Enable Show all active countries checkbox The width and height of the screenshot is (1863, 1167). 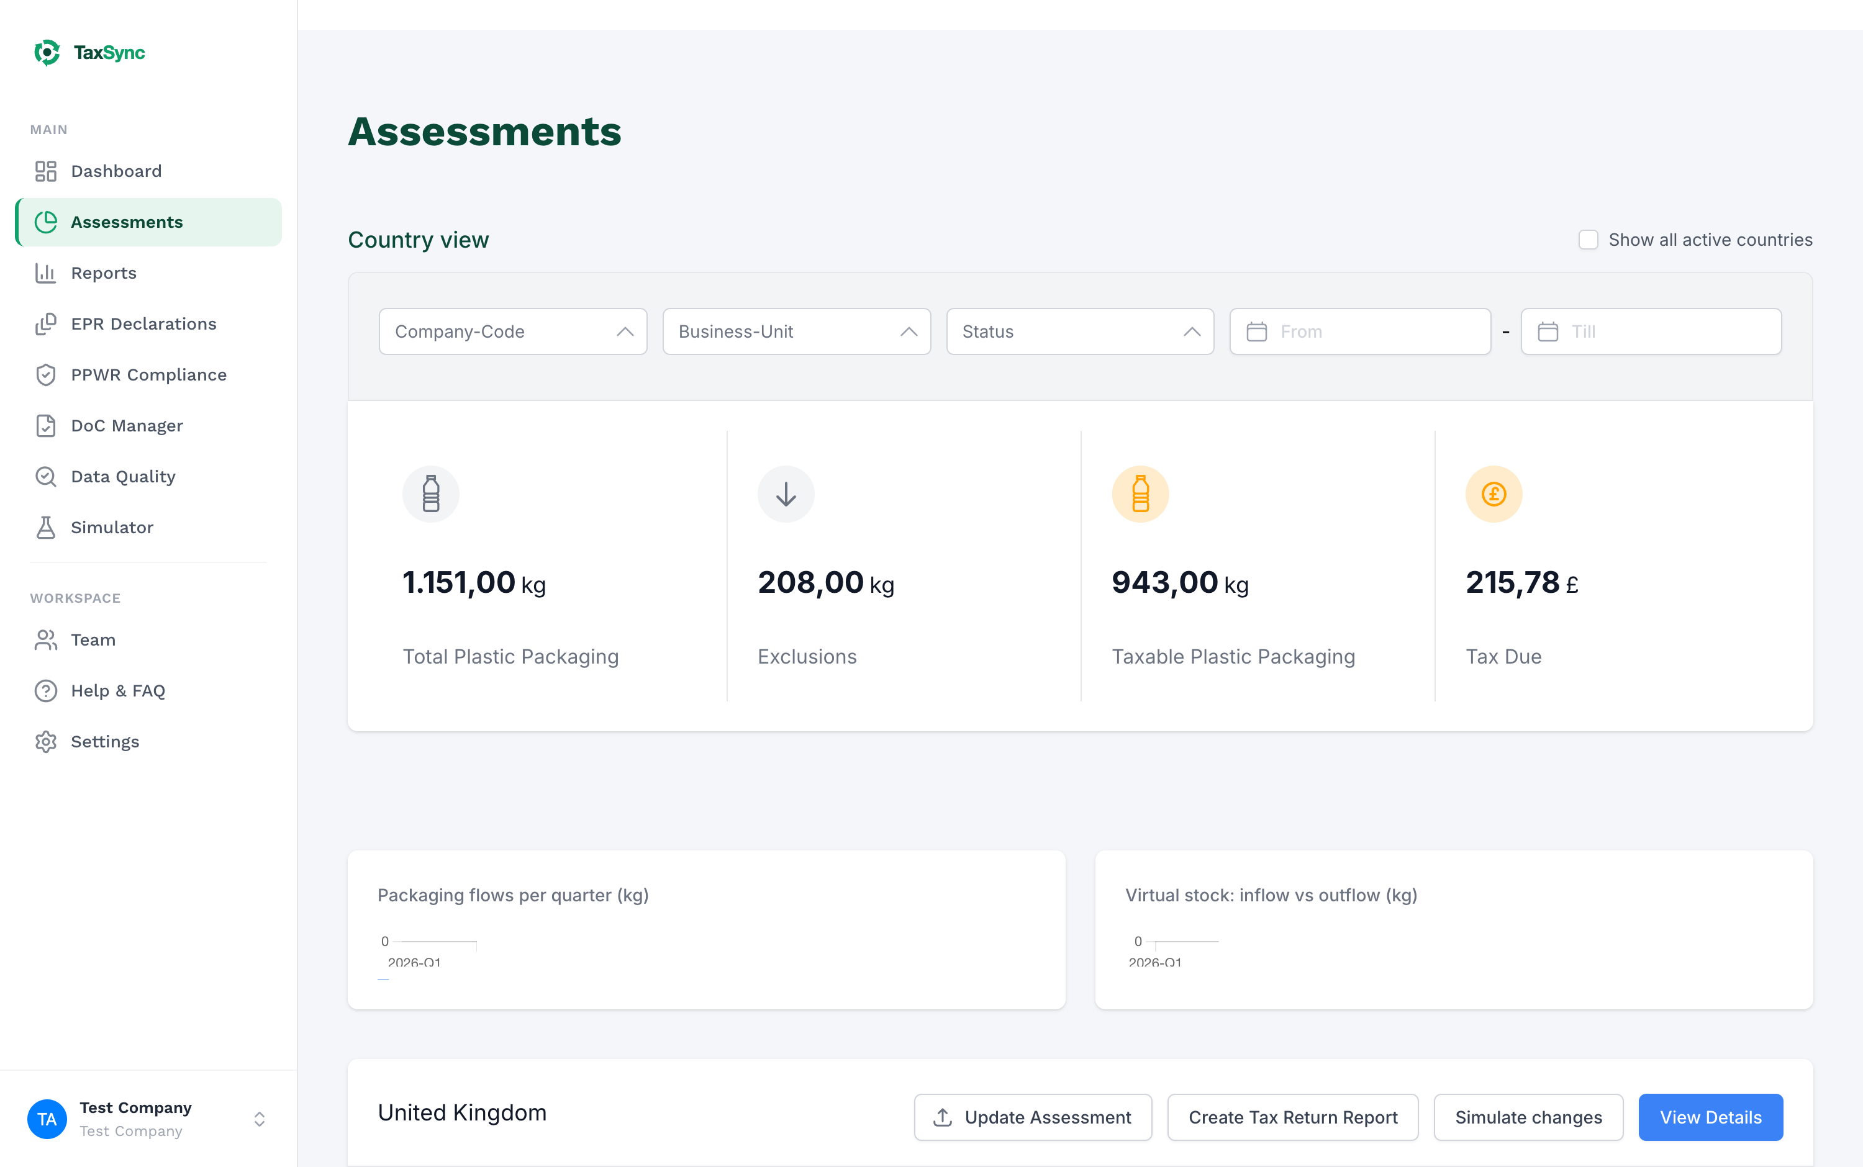[1588, 240]
